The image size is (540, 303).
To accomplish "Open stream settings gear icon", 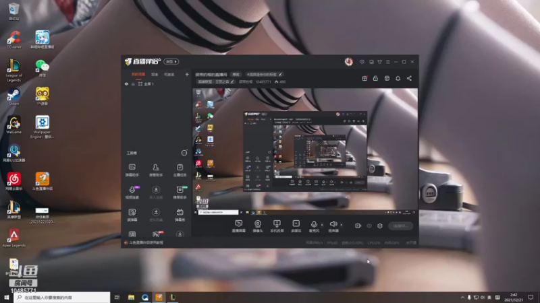I will tap(380, 226).
